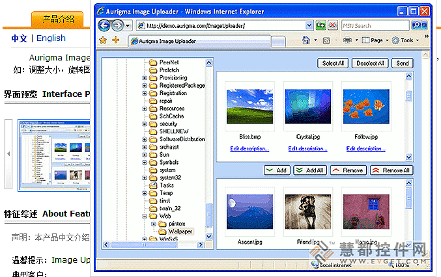Screen dimensions: 441x277
Task: Click the Add to Favorites plus icon
Action: 116,40
